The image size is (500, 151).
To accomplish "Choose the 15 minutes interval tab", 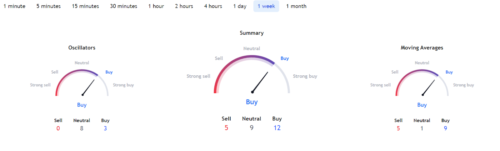I will (x=85, y=6).
